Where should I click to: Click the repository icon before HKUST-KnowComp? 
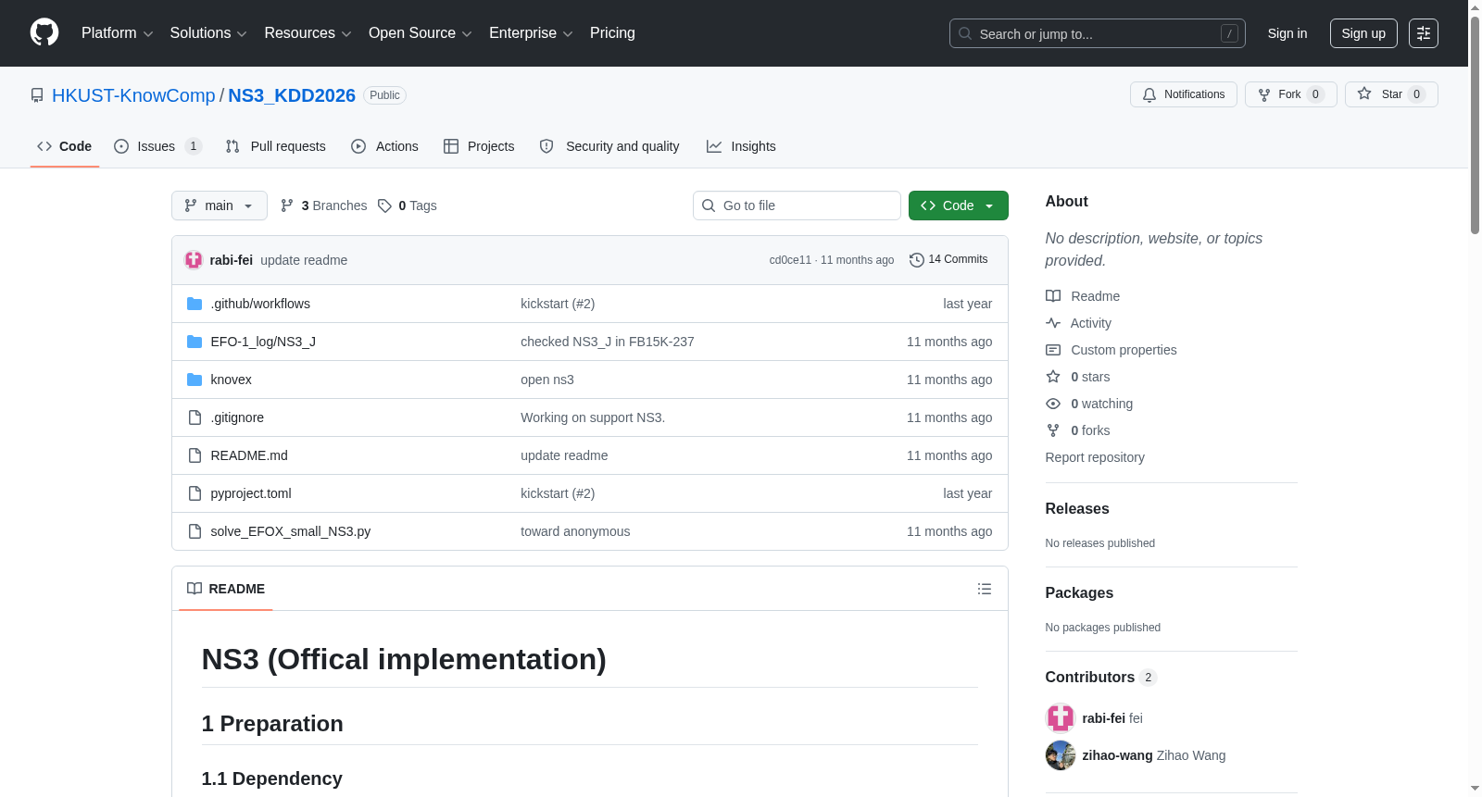coord(37,95)
